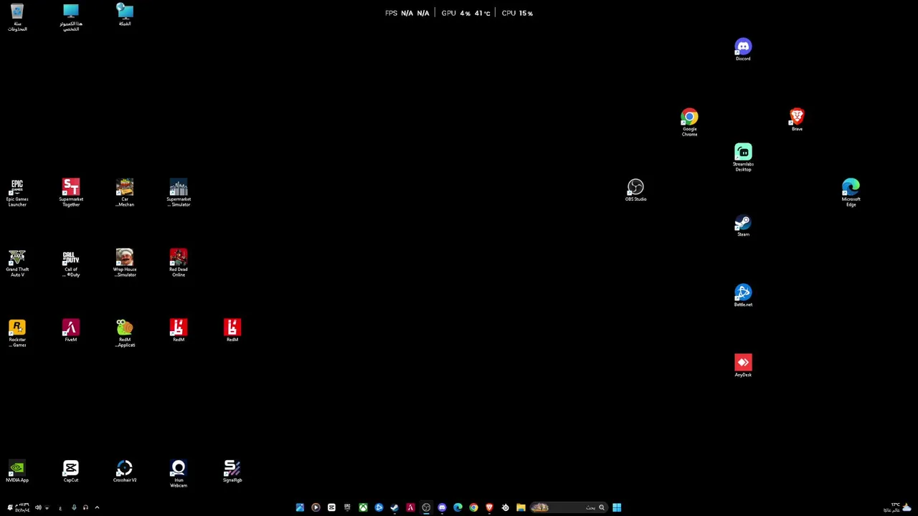Select the Rockstar Games desktop shortcut

pos(17,333)
